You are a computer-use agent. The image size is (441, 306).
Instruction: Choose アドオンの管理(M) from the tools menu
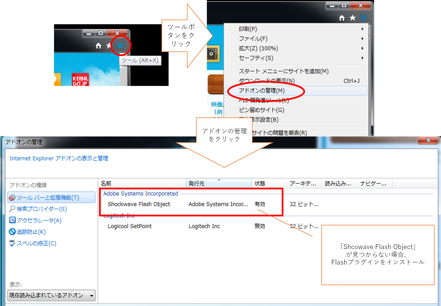pyautogui.click(x=262, y=91)
